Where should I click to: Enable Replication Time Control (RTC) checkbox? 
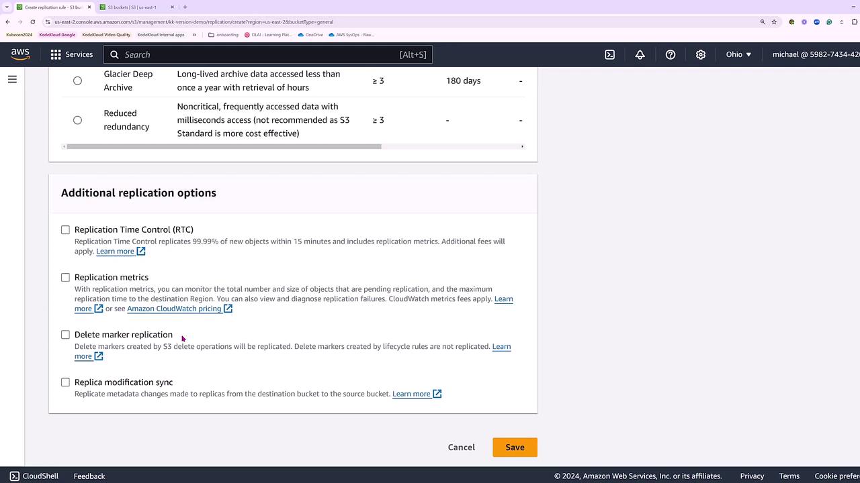point(65,229)
